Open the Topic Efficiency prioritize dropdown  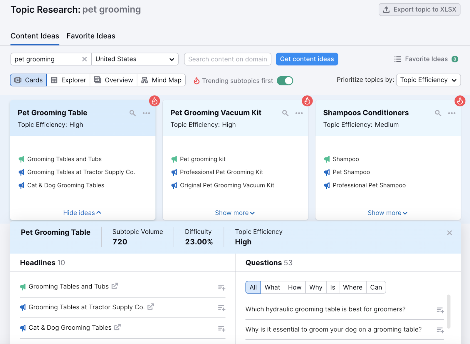pos(428,80)
